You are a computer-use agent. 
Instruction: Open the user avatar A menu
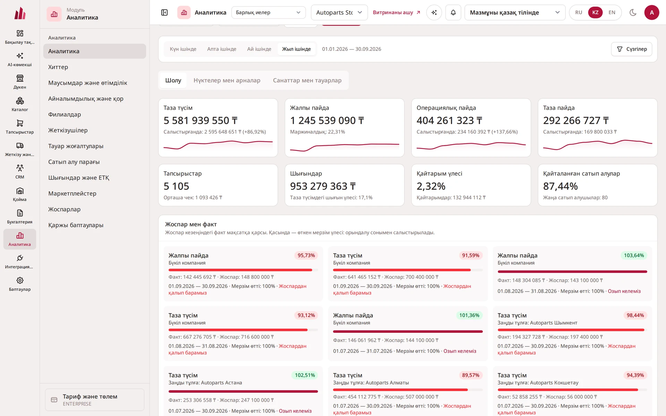tap(651, 12)
